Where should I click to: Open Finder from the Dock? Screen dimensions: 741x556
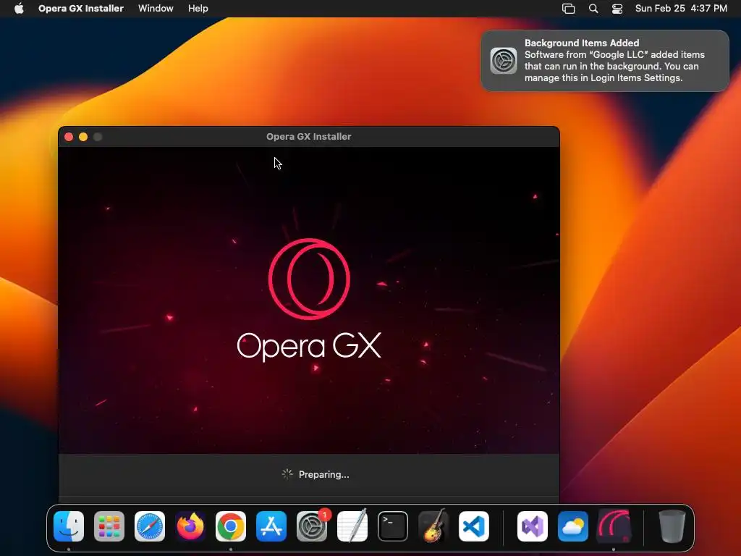tap(69, 526)
